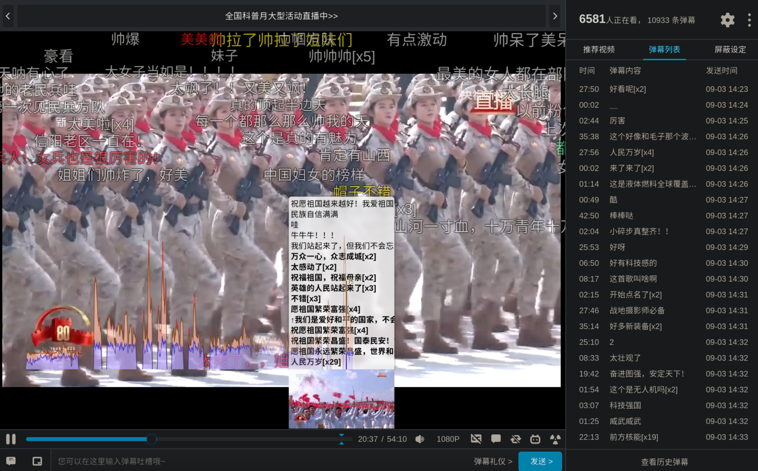Mute the player volume
This screenshot has width=758, height=471.
(420, 439)
